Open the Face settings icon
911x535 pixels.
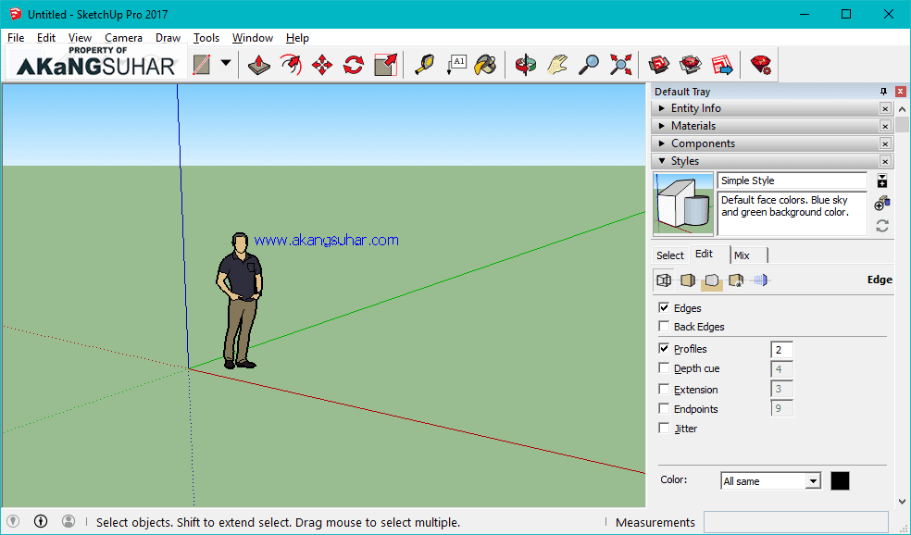point(687,280)
